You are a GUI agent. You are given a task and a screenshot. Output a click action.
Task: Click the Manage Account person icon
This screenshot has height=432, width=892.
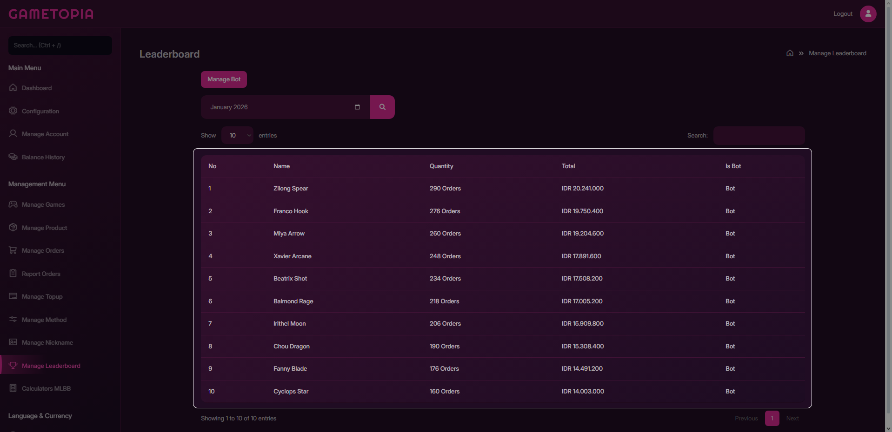pos(13,133)
